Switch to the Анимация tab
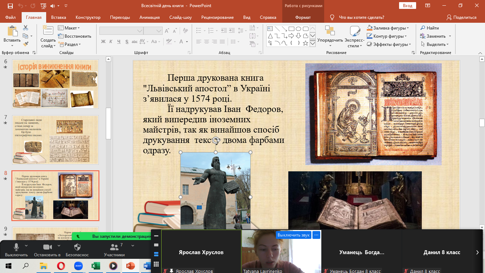485x273 pixels. [149, 17]
